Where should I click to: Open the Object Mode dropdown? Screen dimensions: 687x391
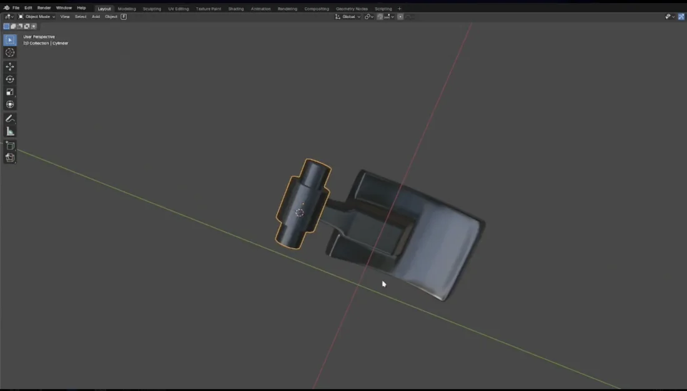click(x=37, y=17)
